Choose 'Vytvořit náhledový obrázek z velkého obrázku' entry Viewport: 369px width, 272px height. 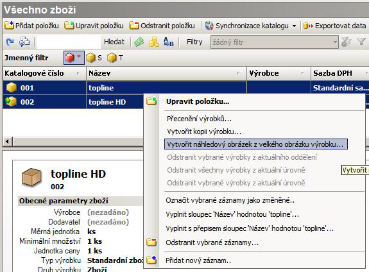[256, 144]
